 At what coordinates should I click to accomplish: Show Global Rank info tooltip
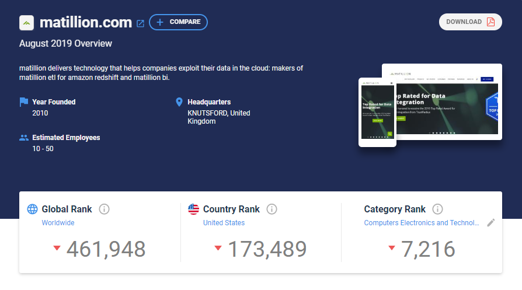(x=104, y=209)
